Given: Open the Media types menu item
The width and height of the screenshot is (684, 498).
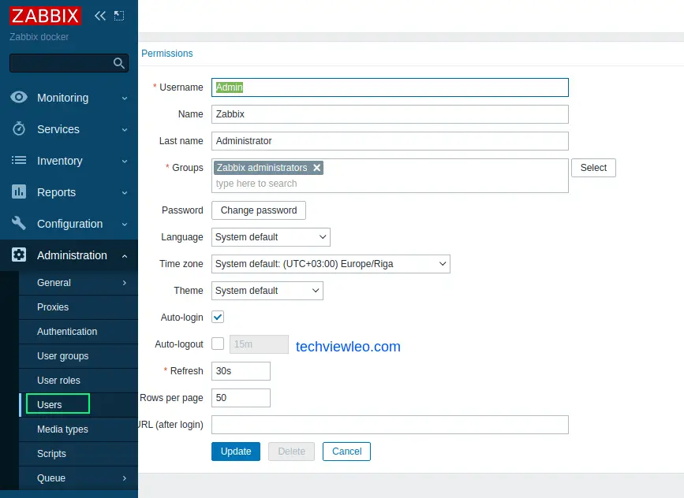Looking at the screenshot, I should click(79, 429).
